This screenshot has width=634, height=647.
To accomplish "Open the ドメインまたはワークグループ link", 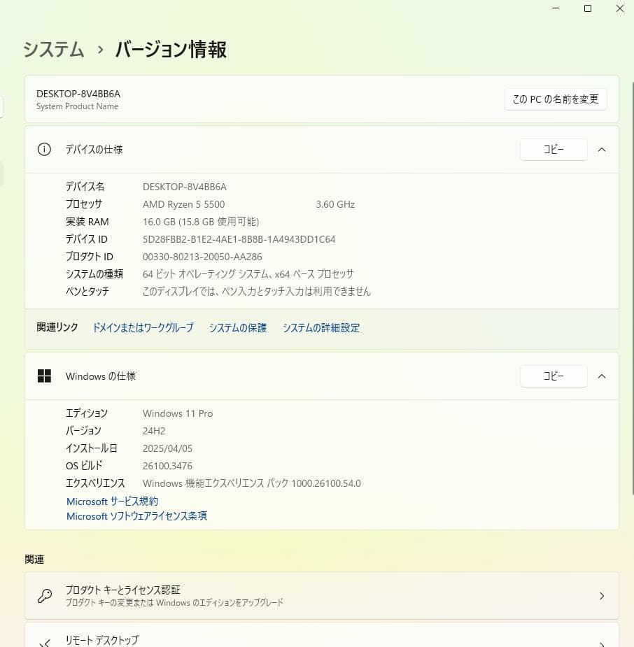I will [143, 327].
